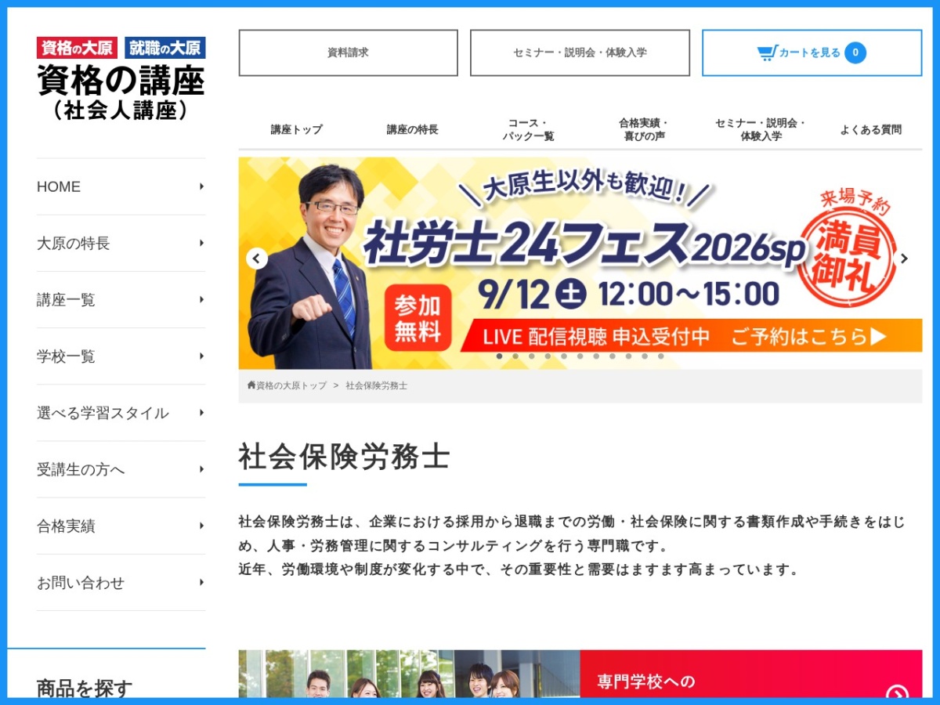Open the よくある質問 navigation tab
Viewport: 940px width, 705px height.
(x=870, y=129)
